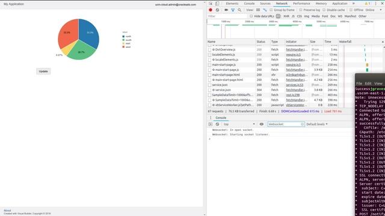The width and height of the screenshot is (385, 216).
Task: Open console drawer three-dot menu
Action: pos(211,118)
